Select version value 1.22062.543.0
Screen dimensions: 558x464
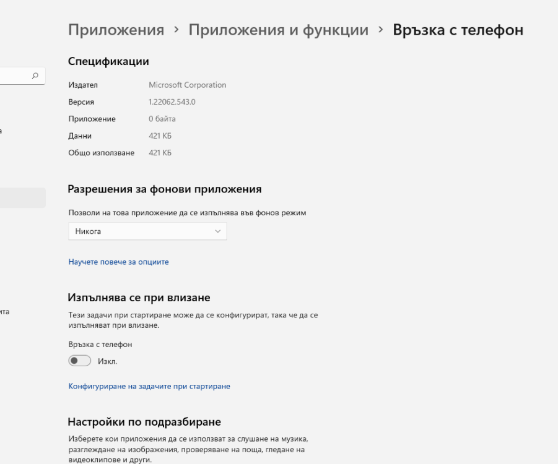point(172,102)
